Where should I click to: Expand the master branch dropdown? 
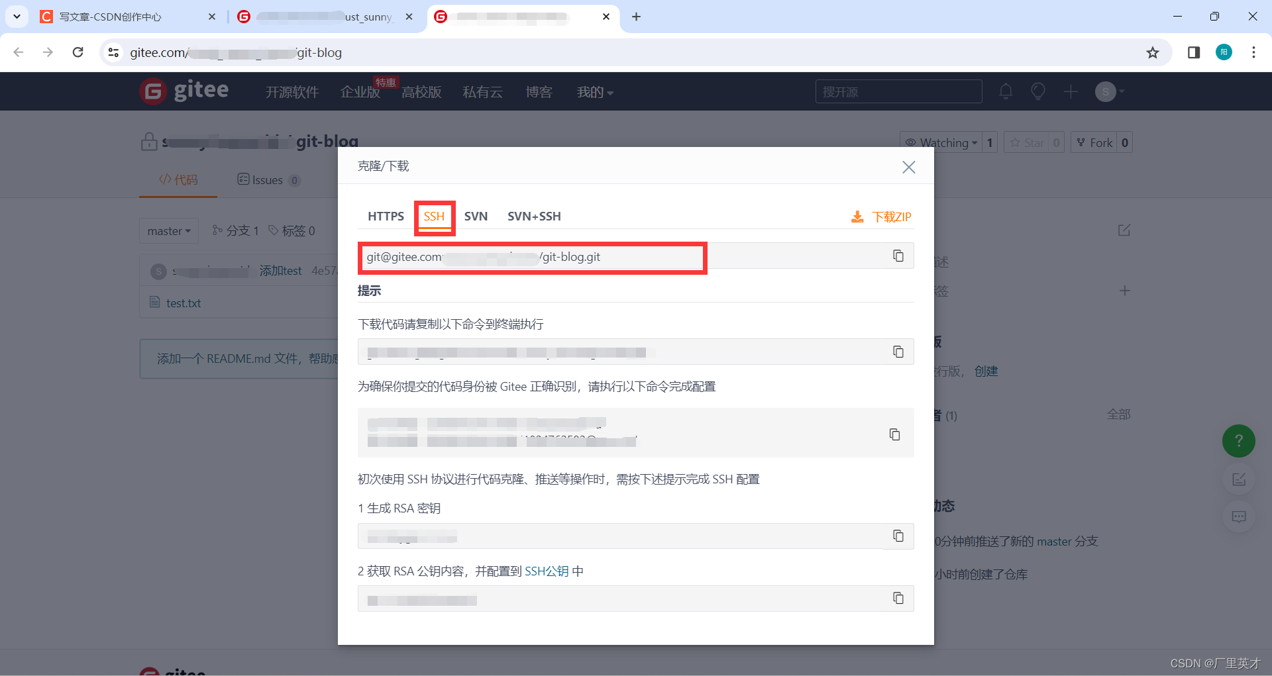[169, 230]
